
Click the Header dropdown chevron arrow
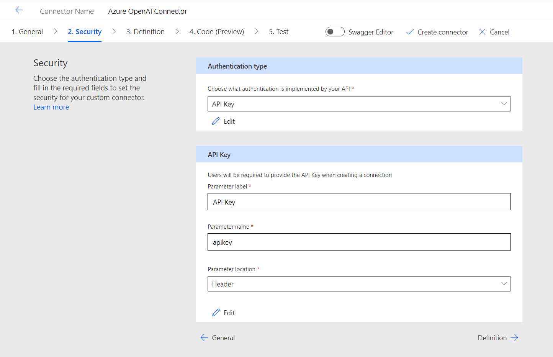click(504, 284)
